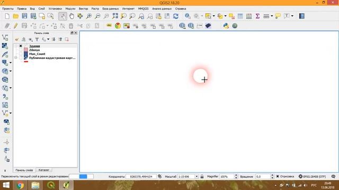Image resolution: width=339 pixels, height=190 pixels.
Task: Open the Правка menu
Action: pyautogui.click(x=22, y=8)
